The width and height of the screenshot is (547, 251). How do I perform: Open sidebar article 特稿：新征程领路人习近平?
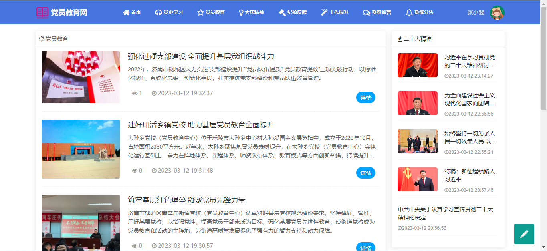pos(470,175)
